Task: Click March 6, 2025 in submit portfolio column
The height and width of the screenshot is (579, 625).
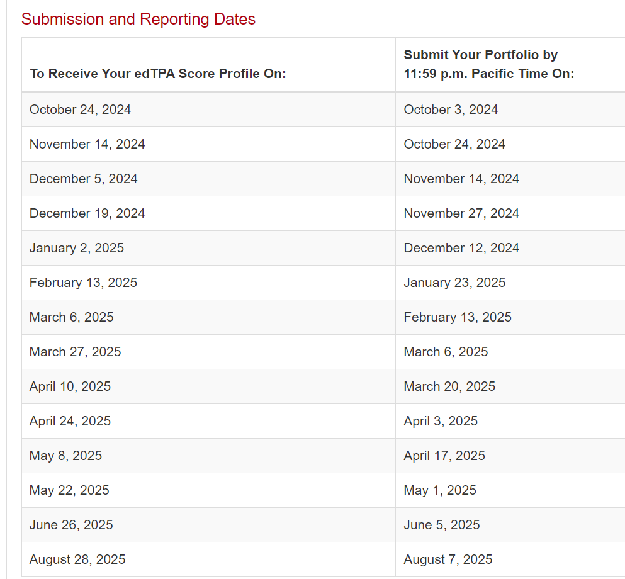Action: click(446, 352)
